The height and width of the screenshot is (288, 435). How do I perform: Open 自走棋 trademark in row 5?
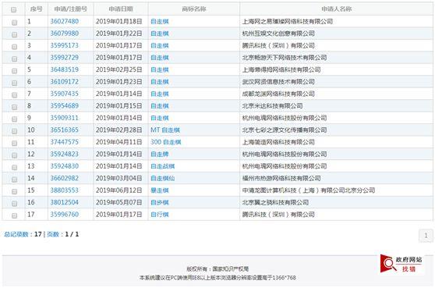click(x=160, y=69)
